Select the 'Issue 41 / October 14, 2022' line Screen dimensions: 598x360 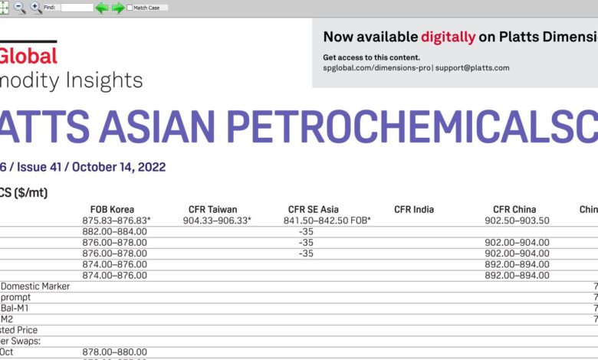(x=91, y=167)
